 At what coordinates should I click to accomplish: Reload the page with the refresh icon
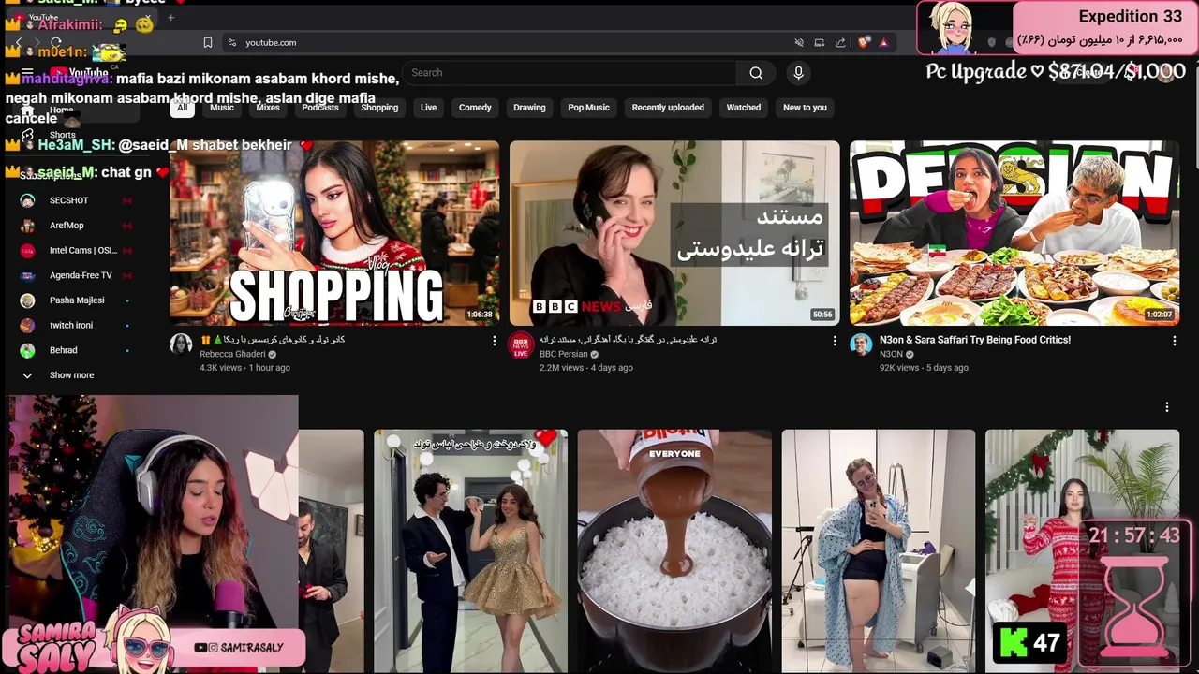click(56, 42)
